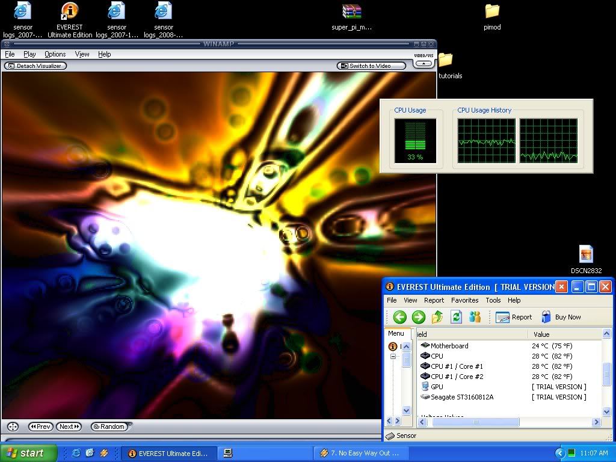Select the sensor logs_2007-... desktop file
This screenshot has height=462, width=616.
tap(23, 20)
